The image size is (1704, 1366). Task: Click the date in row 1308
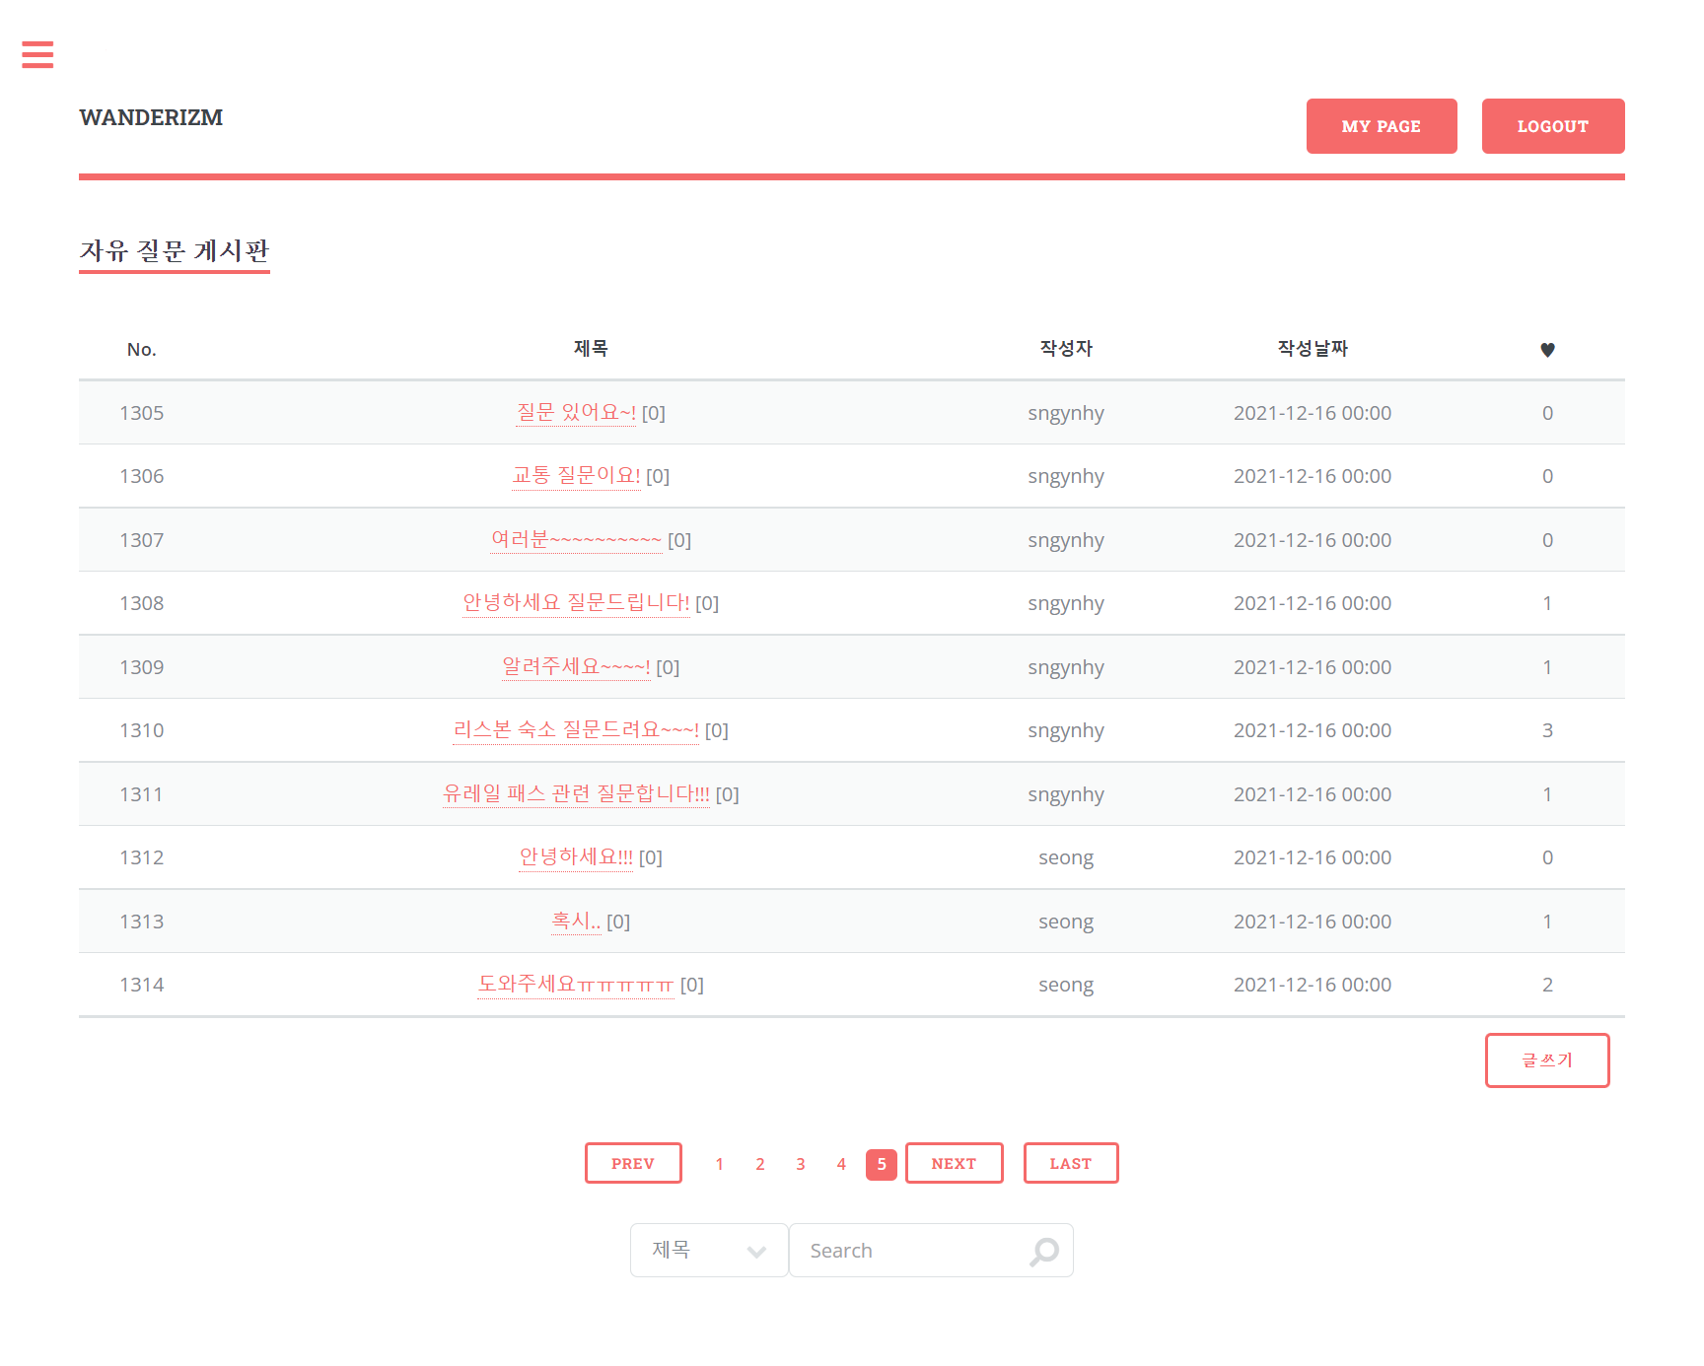pyautogui.click(x=1313, y=603)
